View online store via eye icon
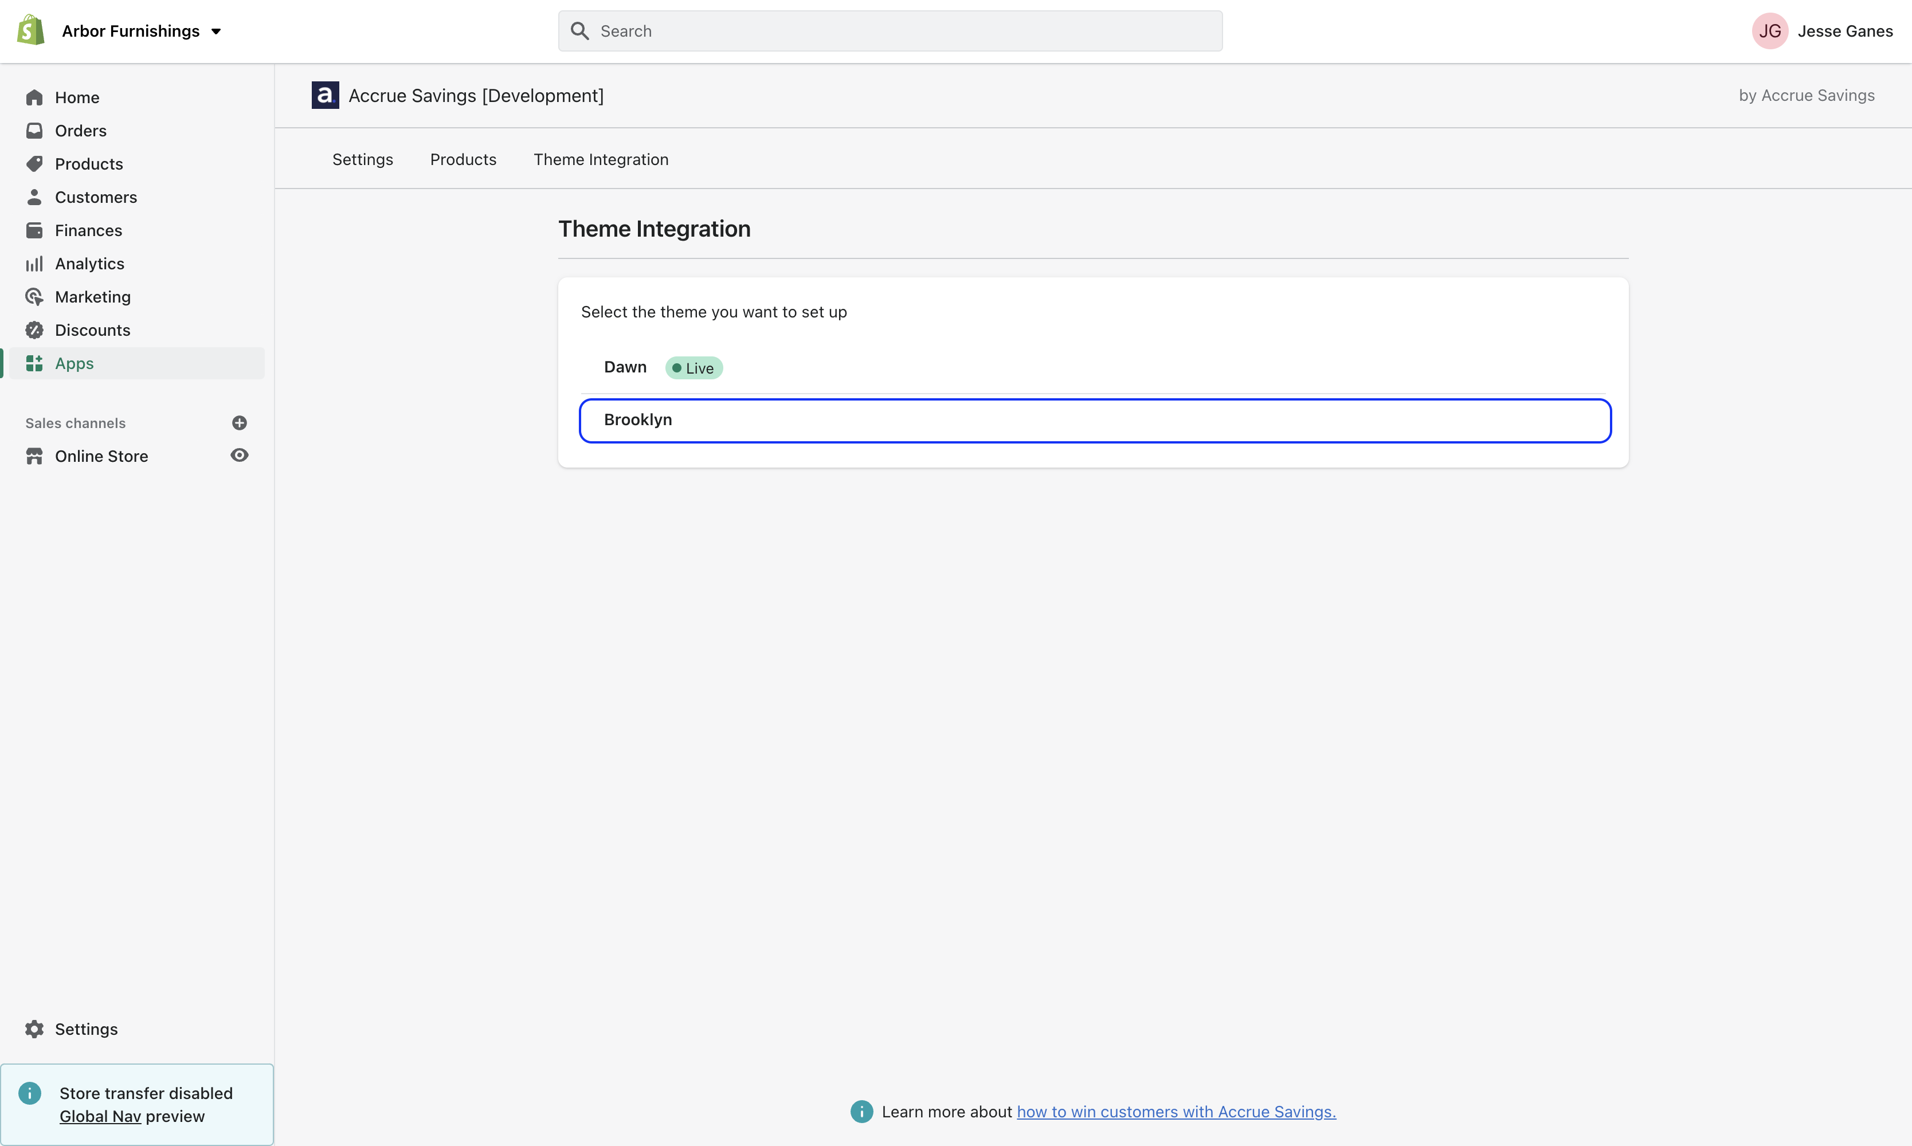1912x1146 pixels. (240, 455)
